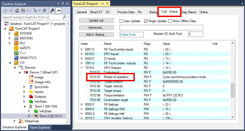Screen dimensions: 245x131
Task: Select the 7010:03 Modes of operation row
Action: [154, 77]
